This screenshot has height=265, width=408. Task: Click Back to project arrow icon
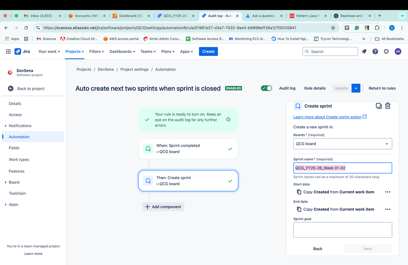(x=11, y=88)
